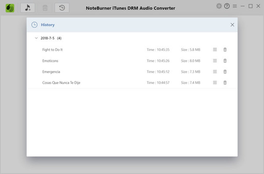Screen dimensions: 264x174
Task: Close the NoteBurner application window
Action: (258, 6)
